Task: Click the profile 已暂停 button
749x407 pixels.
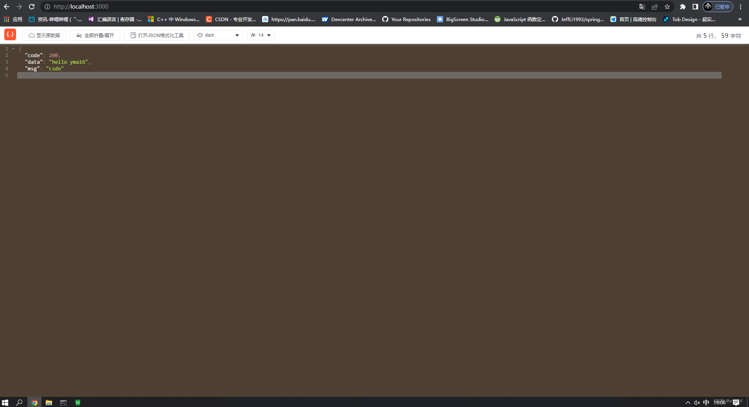Action: point(718,7)
